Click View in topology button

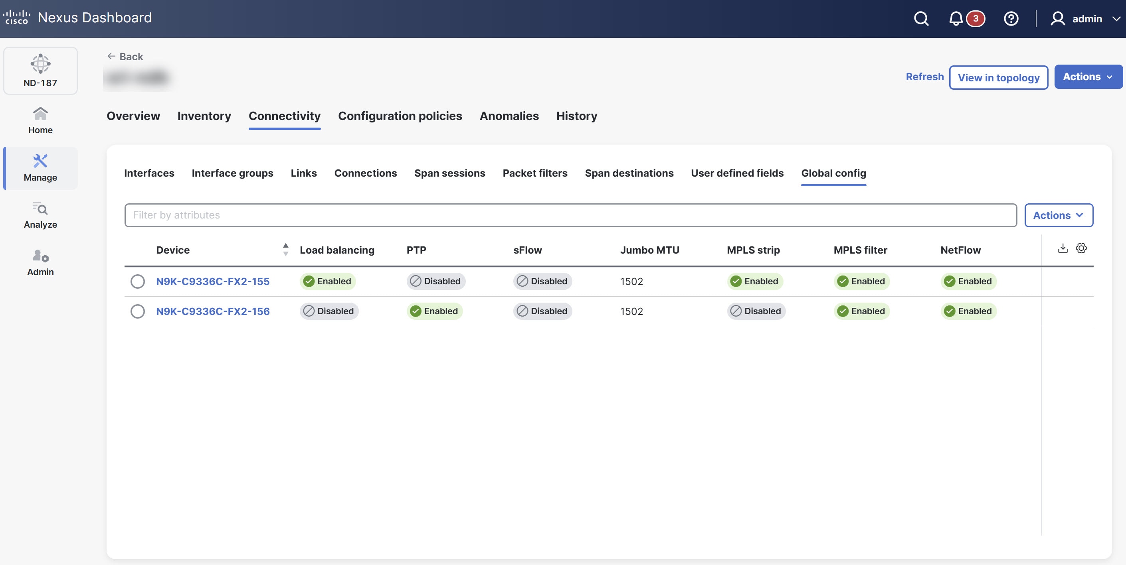[998, 78]
